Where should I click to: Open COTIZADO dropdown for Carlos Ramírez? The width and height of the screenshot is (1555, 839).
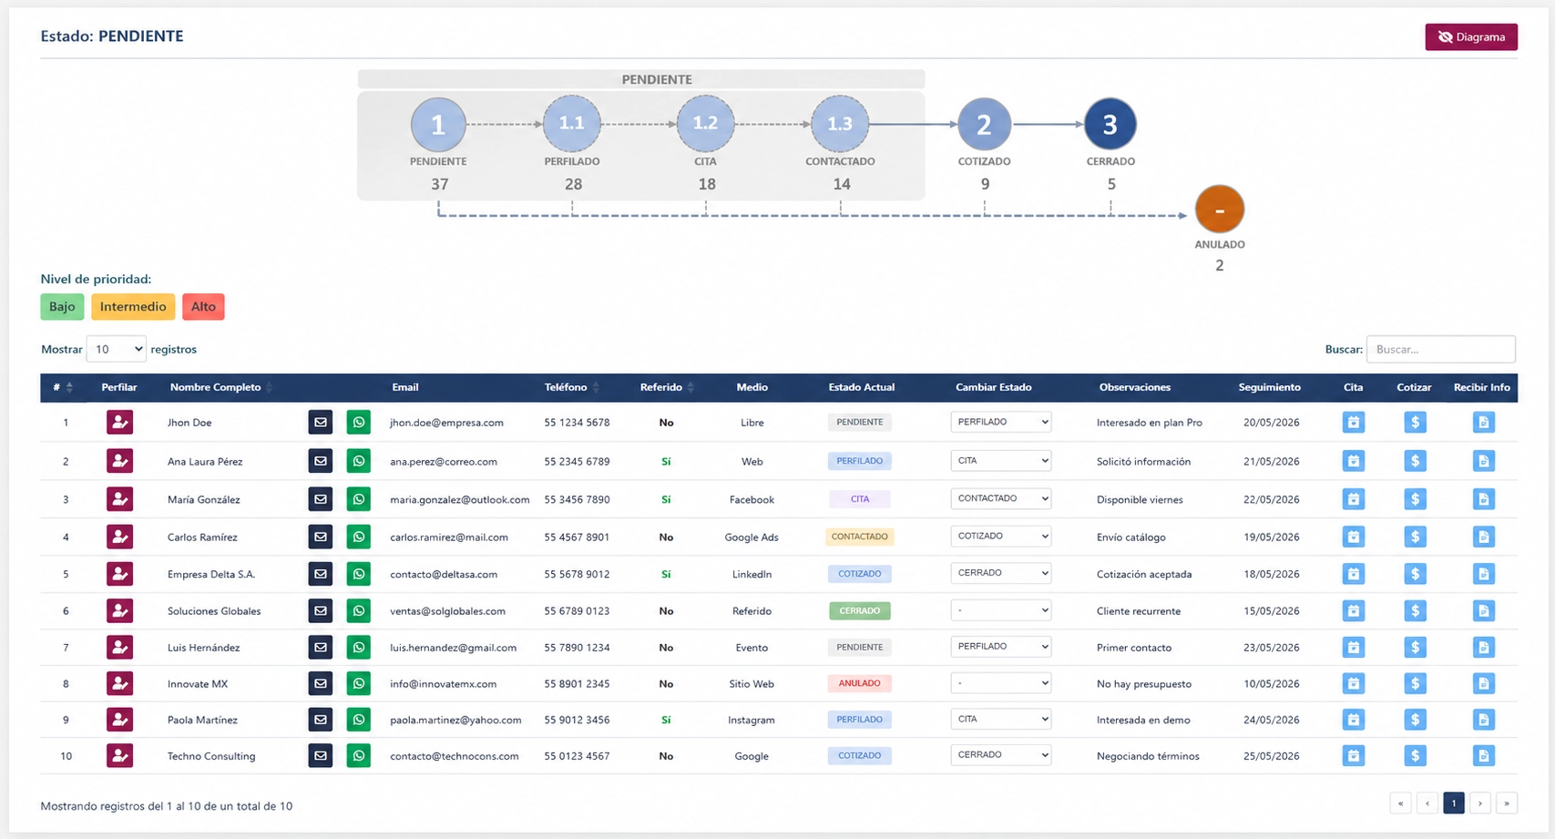[x=1000, y=537]
